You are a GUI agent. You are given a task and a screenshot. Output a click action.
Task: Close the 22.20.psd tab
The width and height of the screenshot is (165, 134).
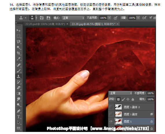tap(67, 24)
